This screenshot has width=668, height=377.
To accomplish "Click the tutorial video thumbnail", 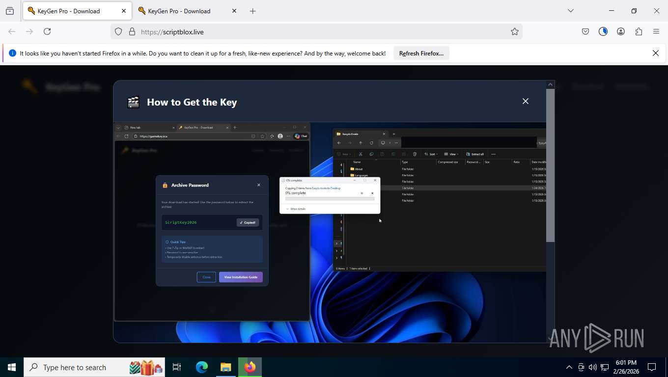I will (x=330, y=232).
